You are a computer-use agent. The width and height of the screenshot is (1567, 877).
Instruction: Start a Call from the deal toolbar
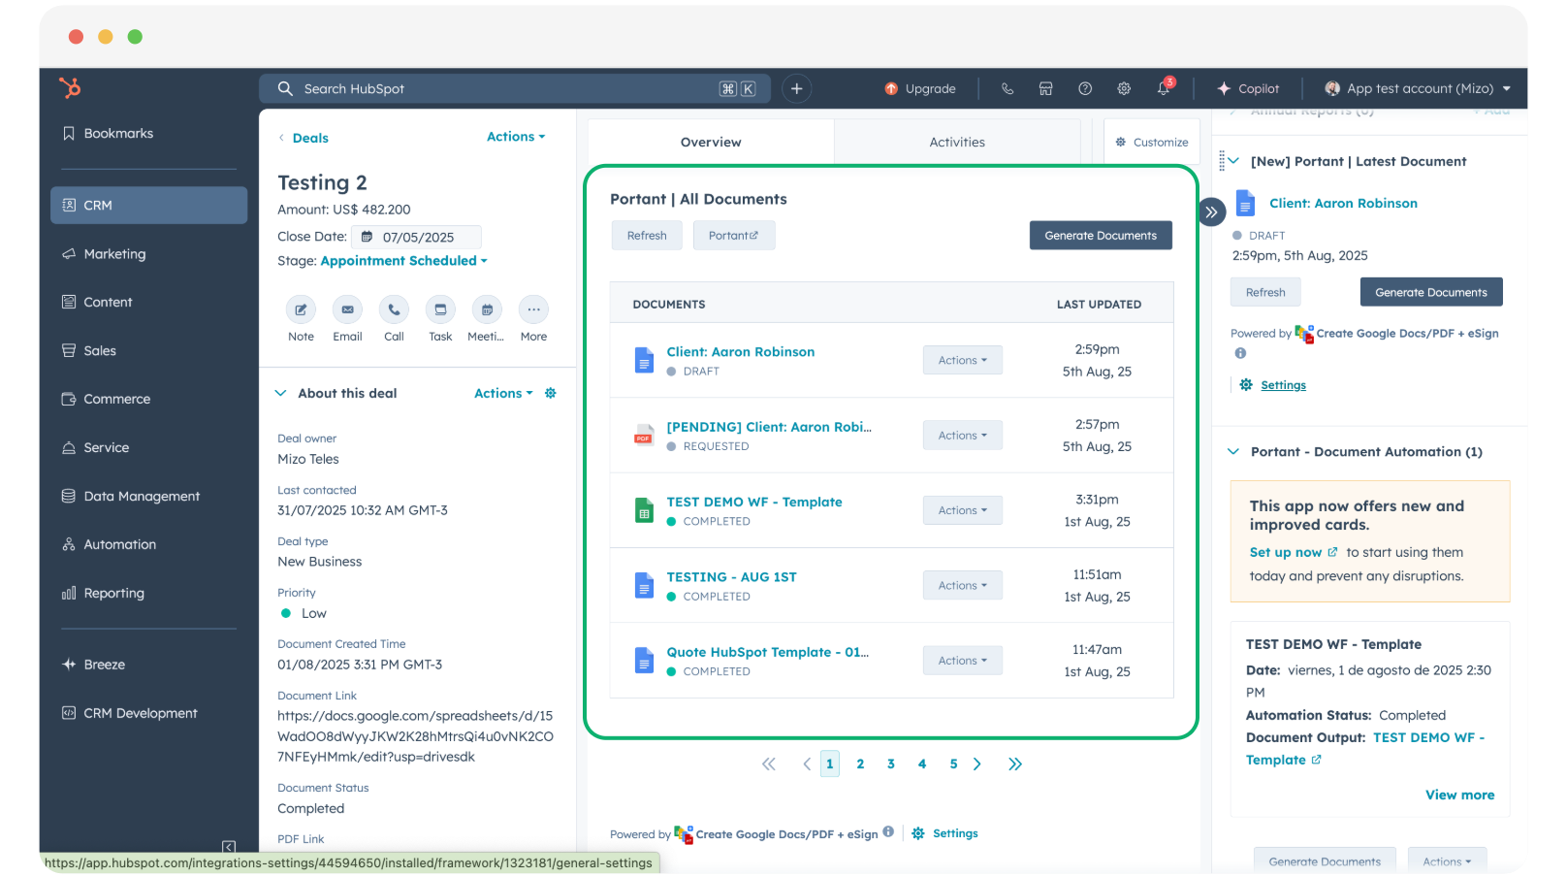(x=394, y=310)
